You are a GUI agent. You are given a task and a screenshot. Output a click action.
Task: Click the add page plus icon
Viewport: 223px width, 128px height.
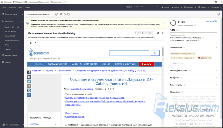[x=57, y=14]
